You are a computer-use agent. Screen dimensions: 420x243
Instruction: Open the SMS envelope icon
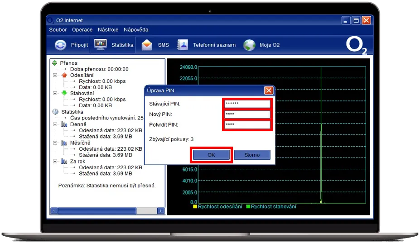click(x=147, y=45)
